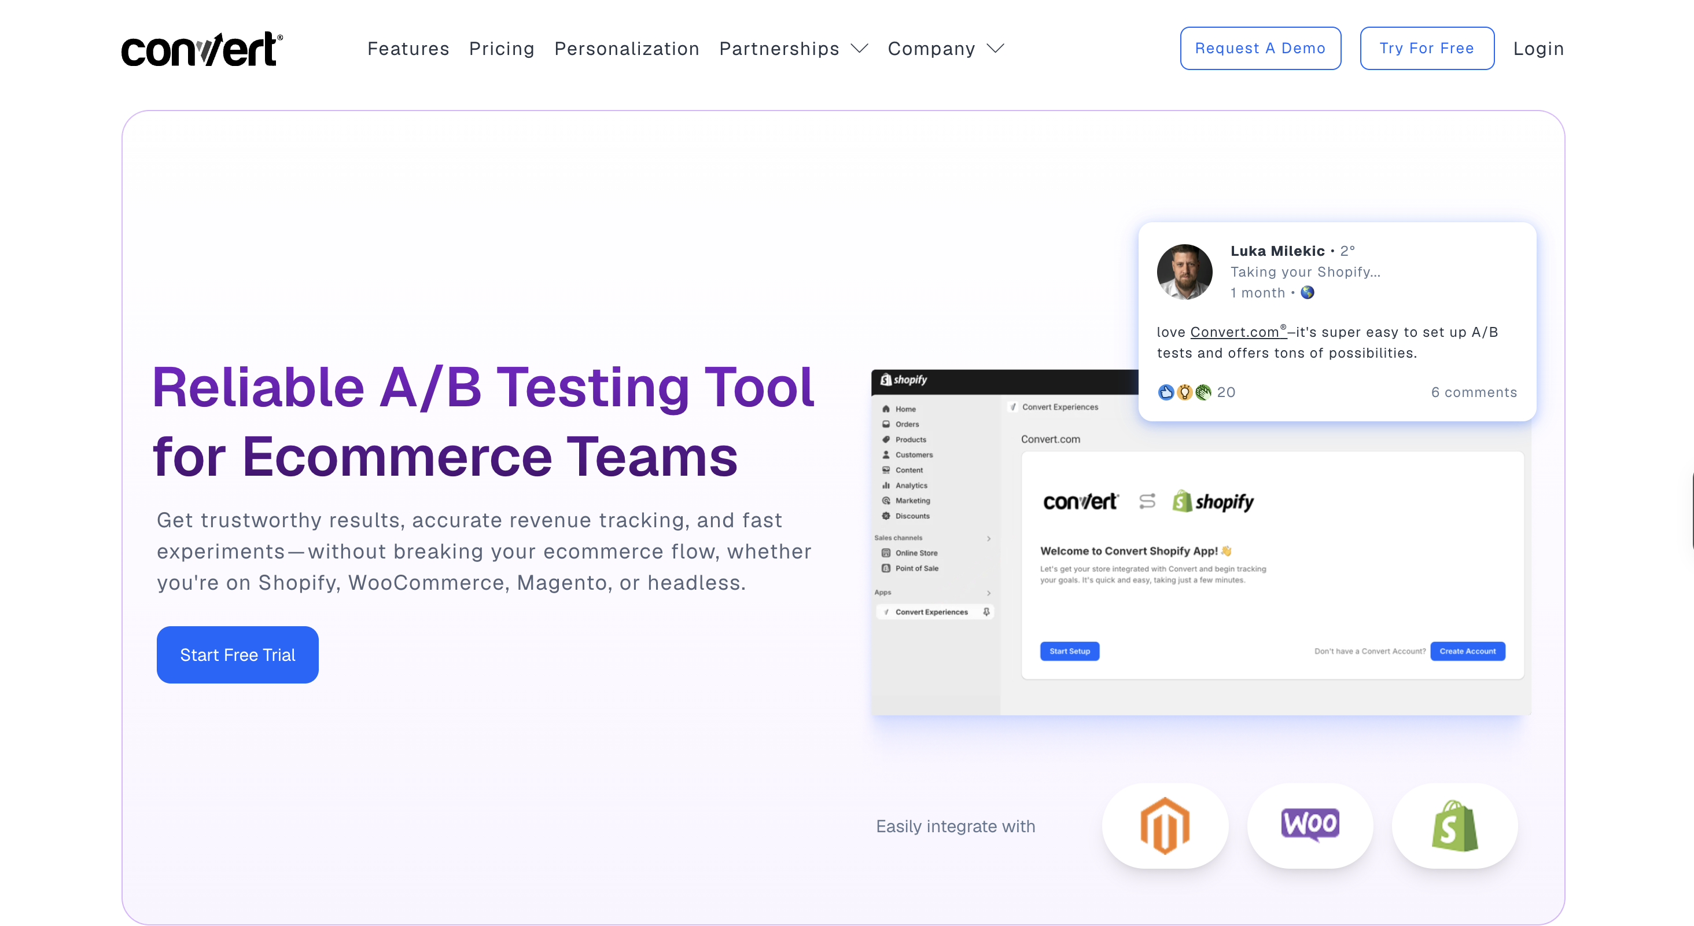Click the globe visibility icon

coord(1307,292)
